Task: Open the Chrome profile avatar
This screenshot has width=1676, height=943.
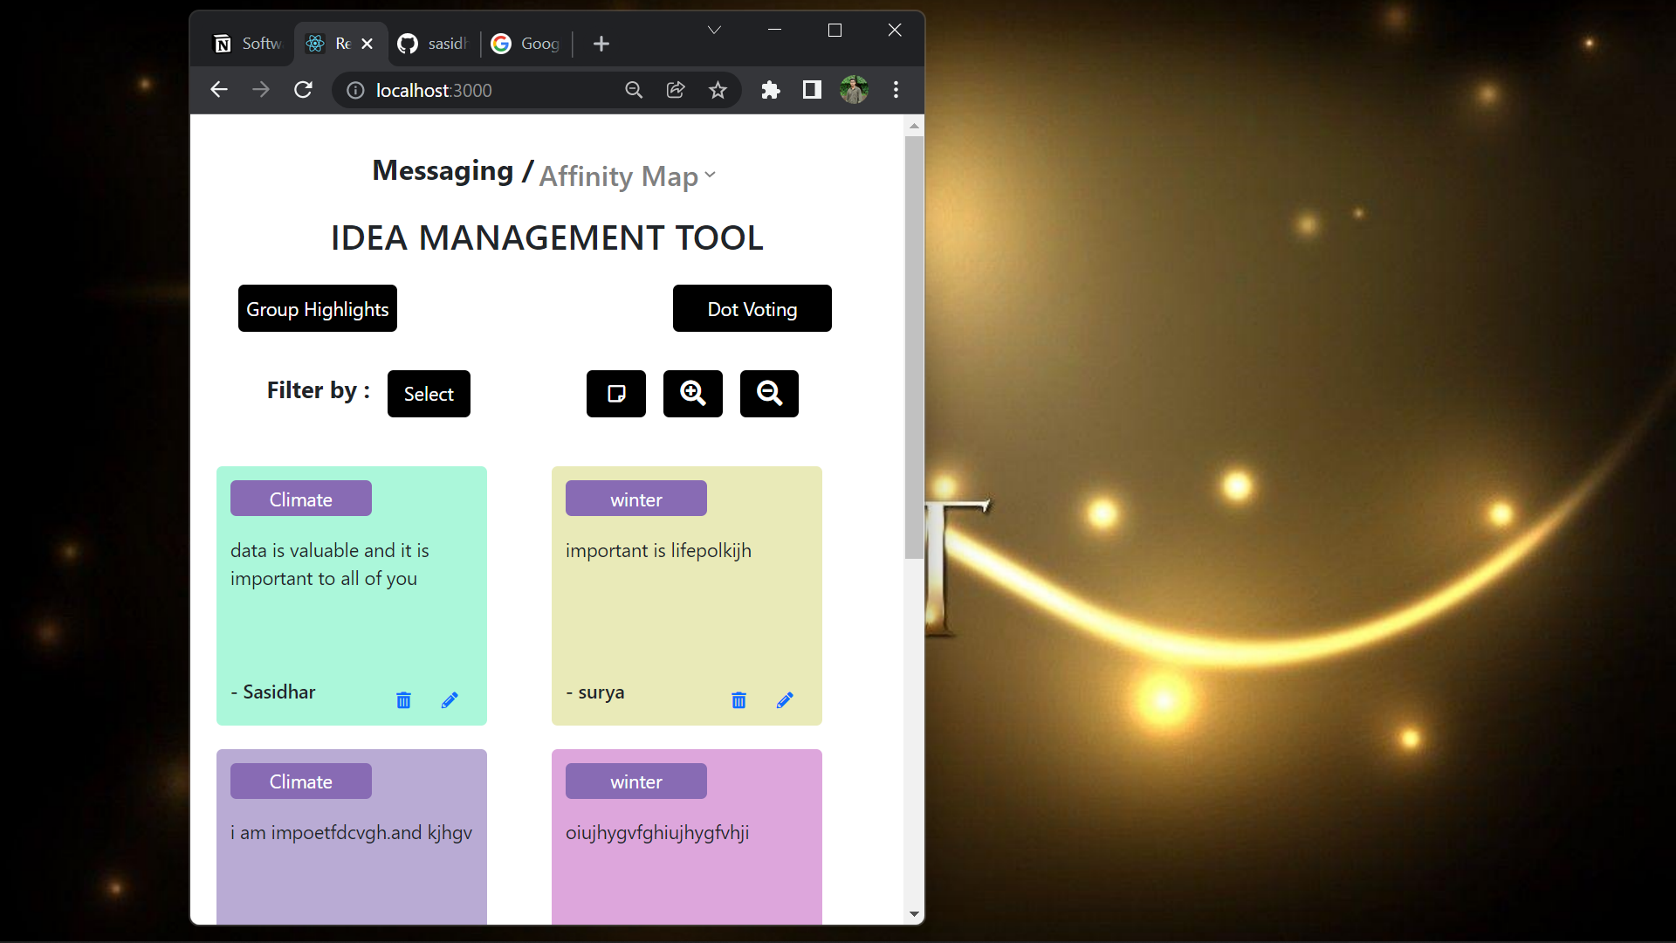Action: pyautogui.click(x=854, y=90)
